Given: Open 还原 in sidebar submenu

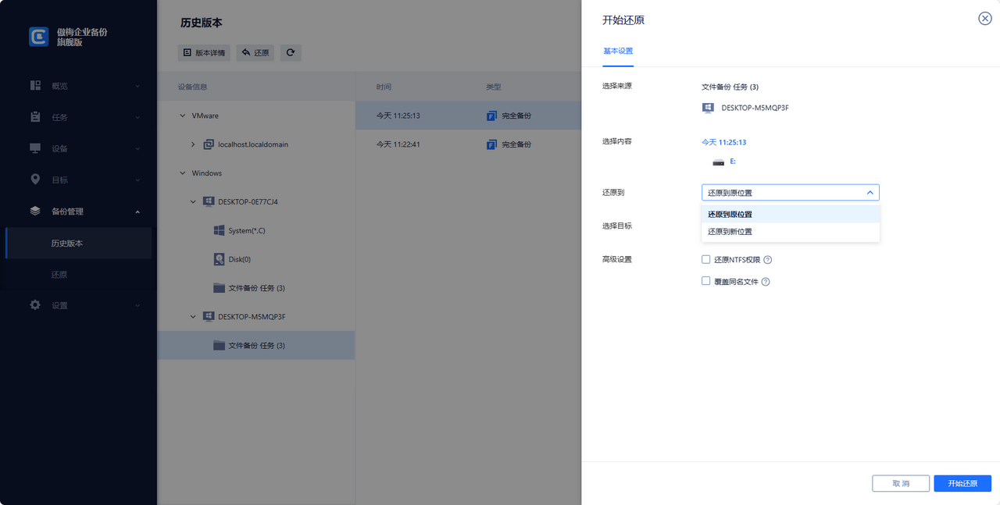Looking at the screenshot, I should (78, 275).
